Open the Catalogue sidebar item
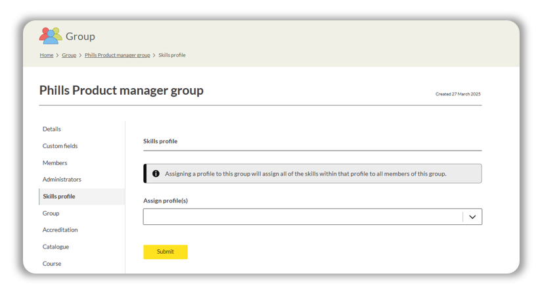The image size is (536, 290). pos(56,247)
